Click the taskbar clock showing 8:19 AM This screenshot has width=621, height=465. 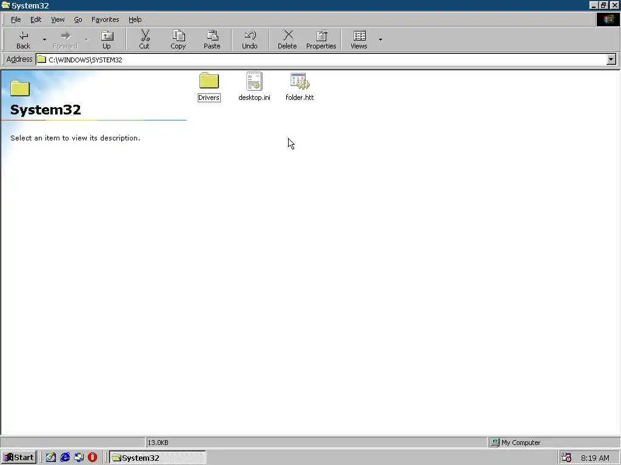point(595,458)
